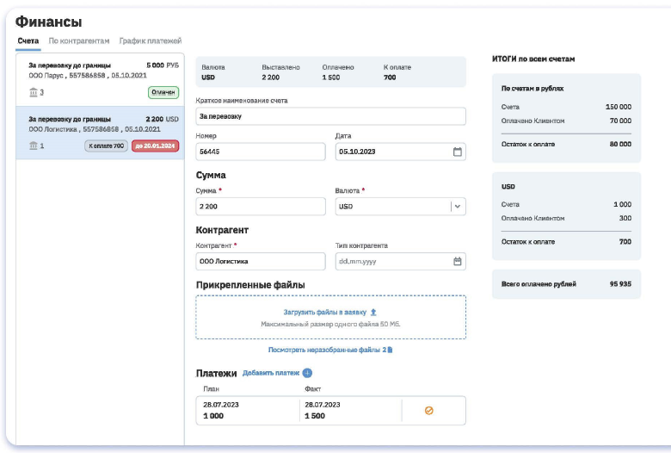
Task: Click the bank icon on the ООО Парус invoice
Action: pos(34,92)
